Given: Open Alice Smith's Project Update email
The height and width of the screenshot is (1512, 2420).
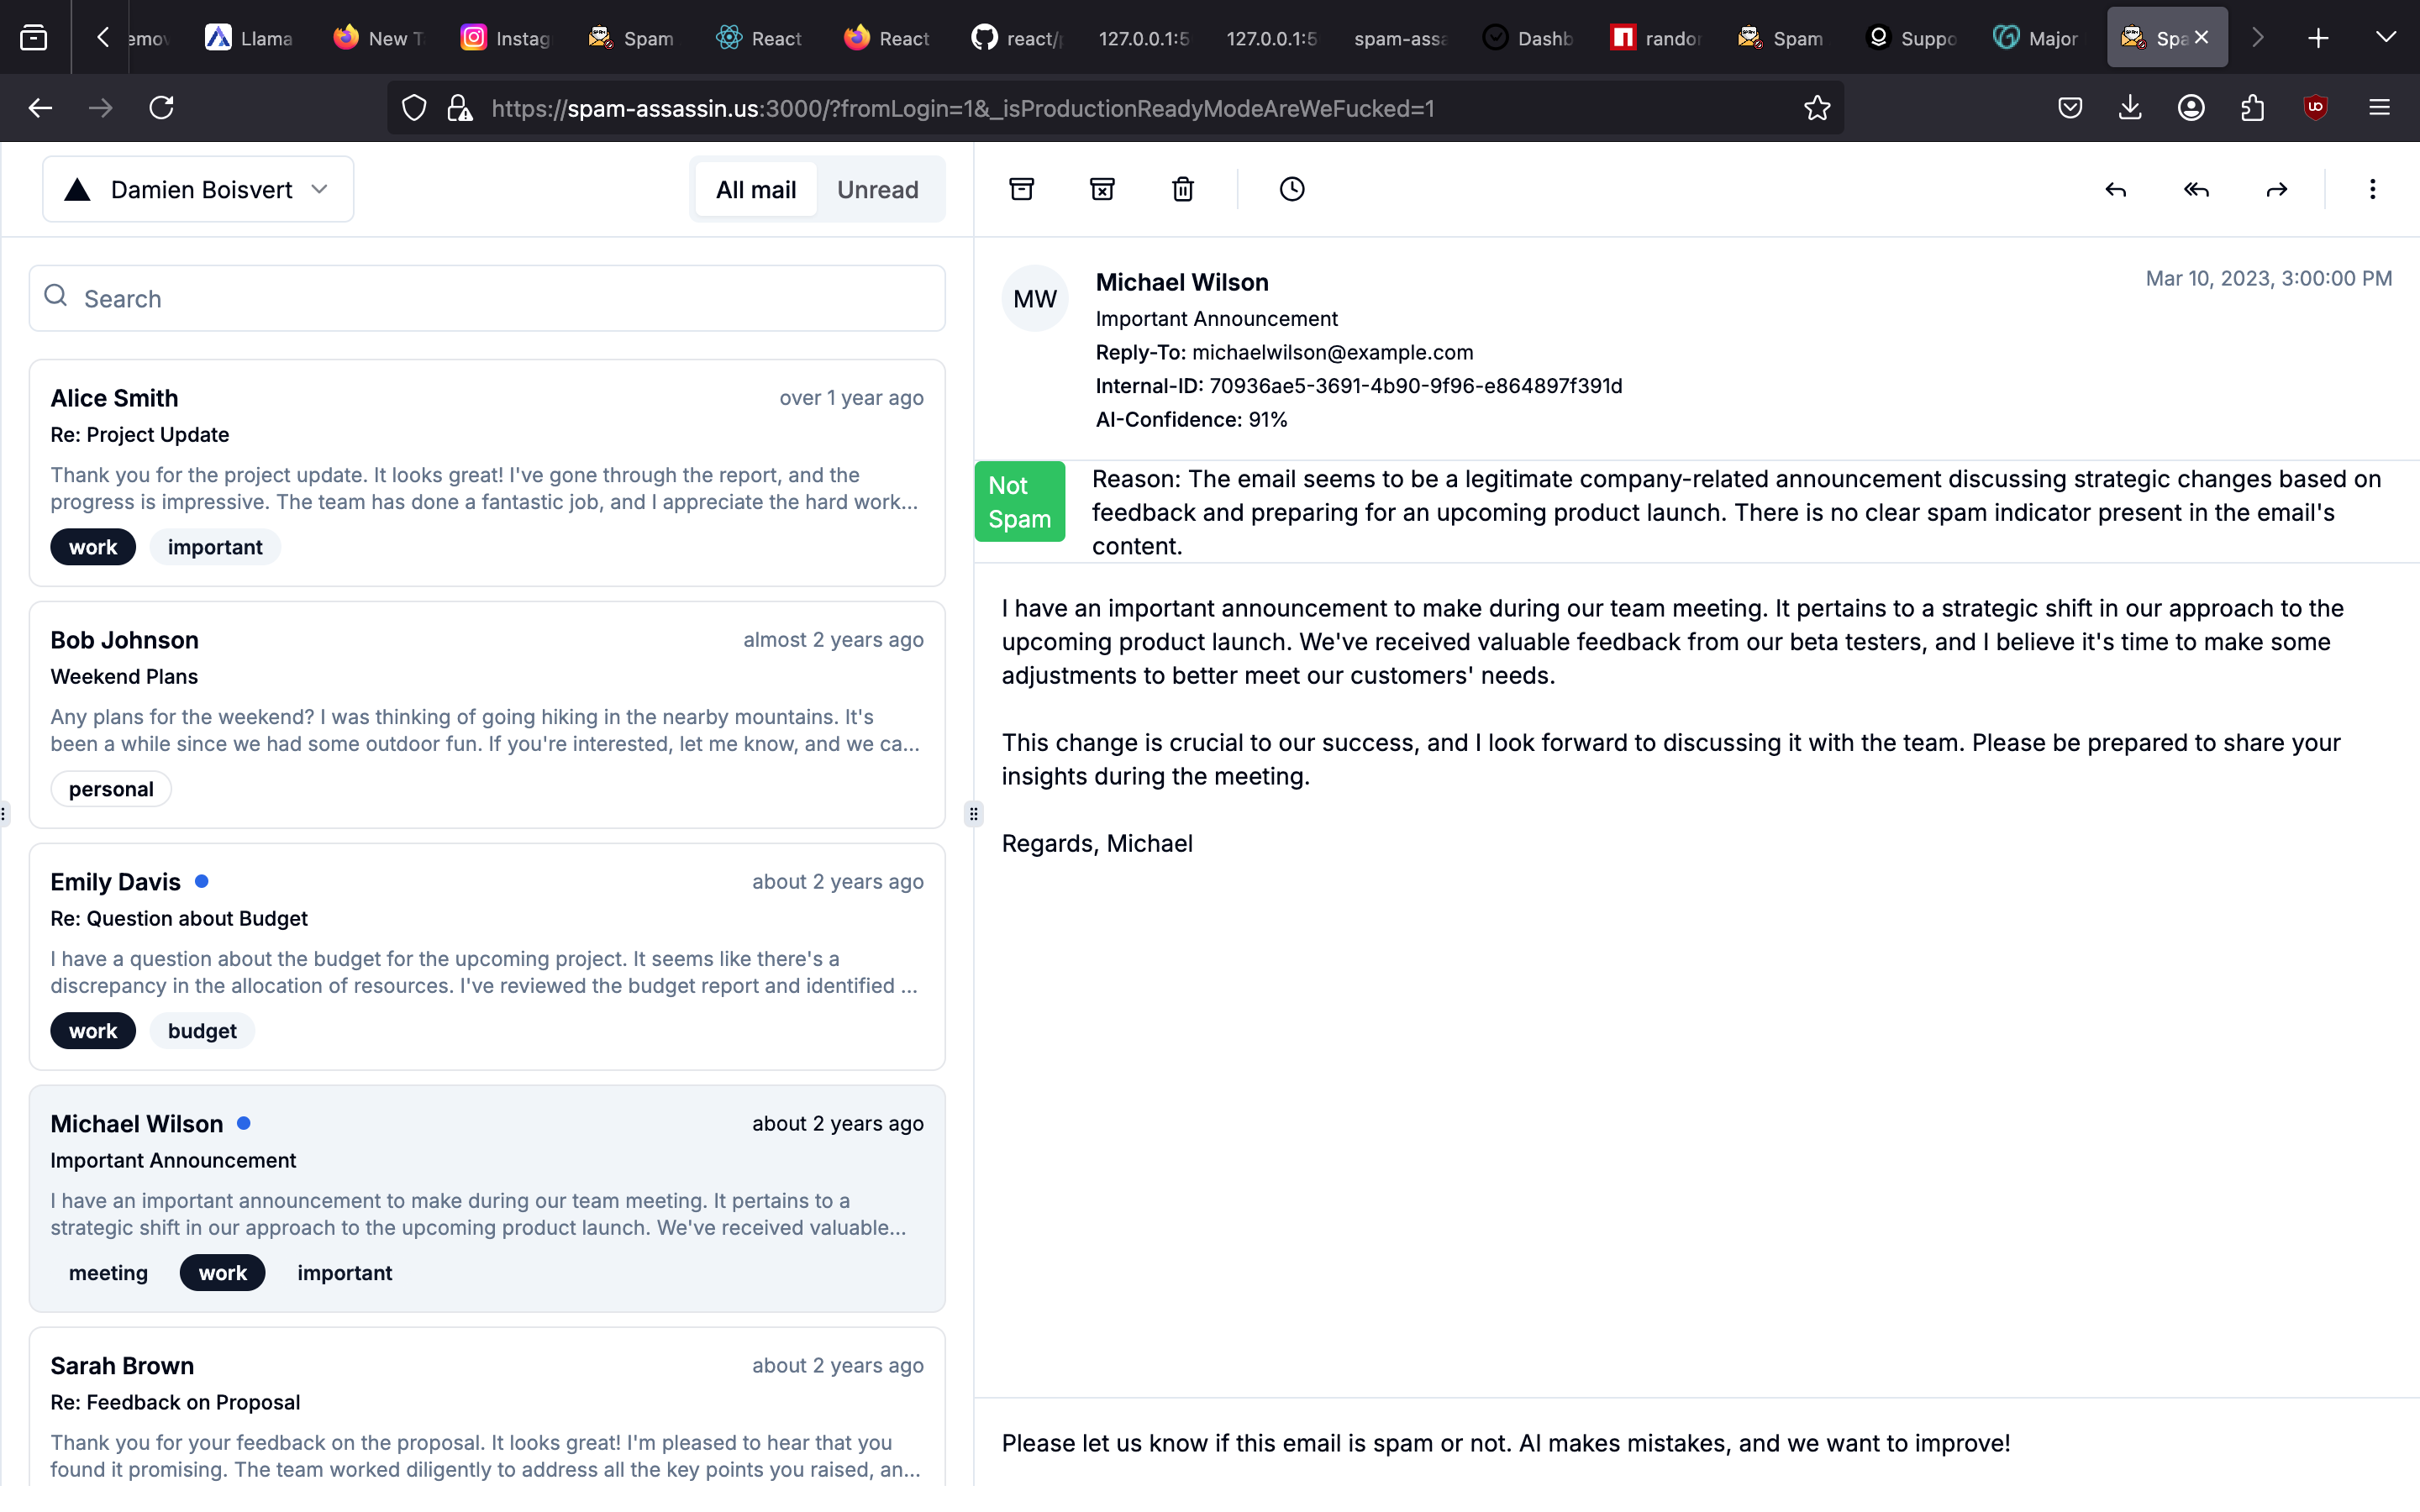Looking at the screenshot, I should pos(487,472).
